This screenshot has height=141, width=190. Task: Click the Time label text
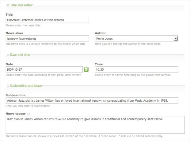(99, 64)
